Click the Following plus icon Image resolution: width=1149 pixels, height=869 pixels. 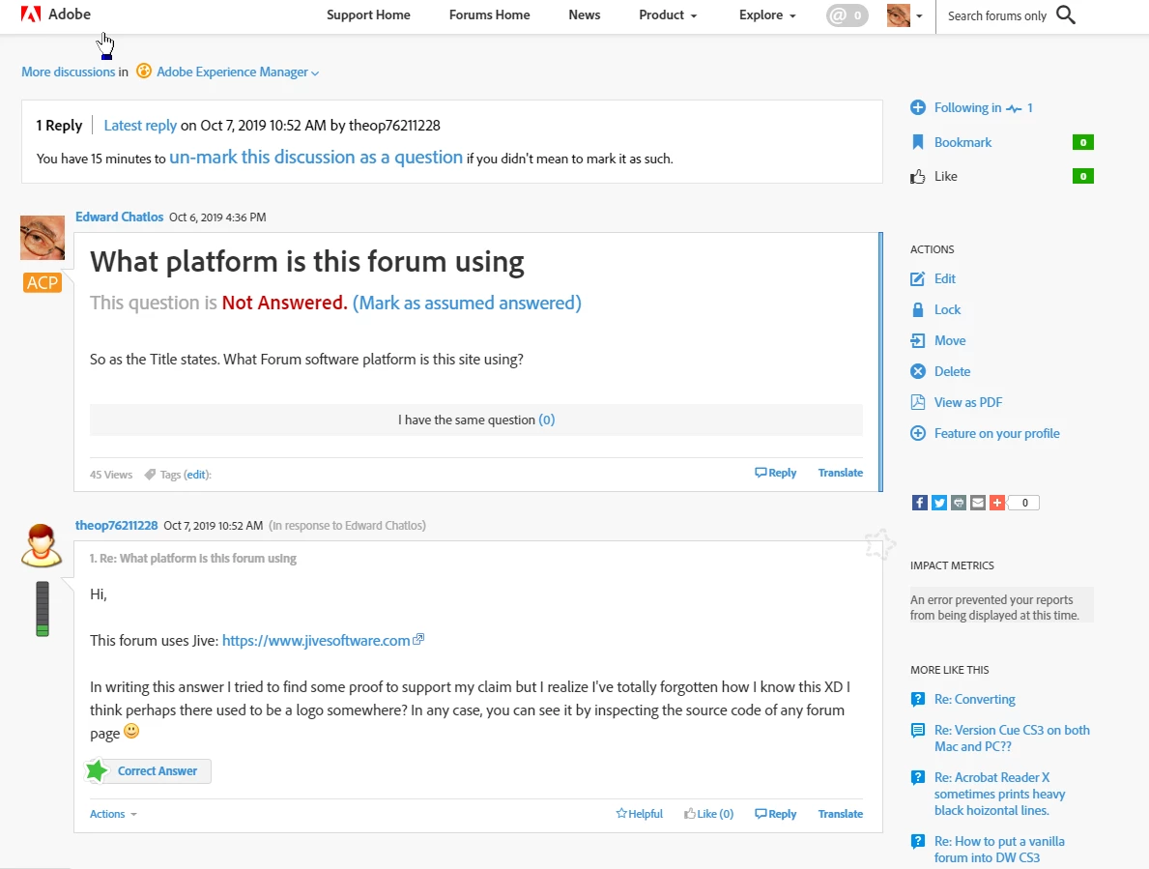[x=917, y=107]
